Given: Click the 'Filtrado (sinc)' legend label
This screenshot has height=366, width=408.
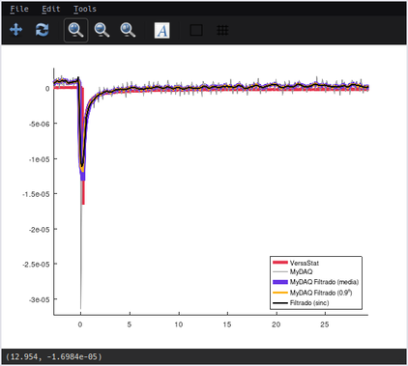Looking at the screenshot, I should [309, 303].
